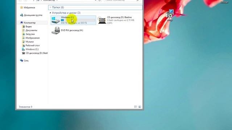Click the Избранное star icon
The height and width of the screenshot is (130, 232).
[21, 7]
